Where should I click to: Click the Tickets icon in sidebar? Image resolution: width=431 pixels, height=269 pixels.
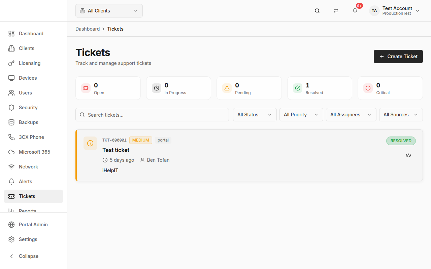[11, 196]
